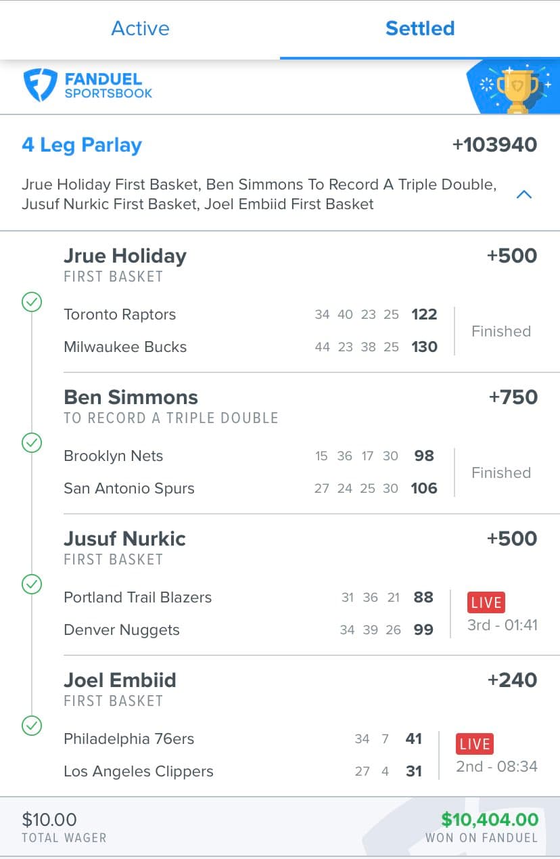Open the 4 Leg Parlay title

click(82, 145)
